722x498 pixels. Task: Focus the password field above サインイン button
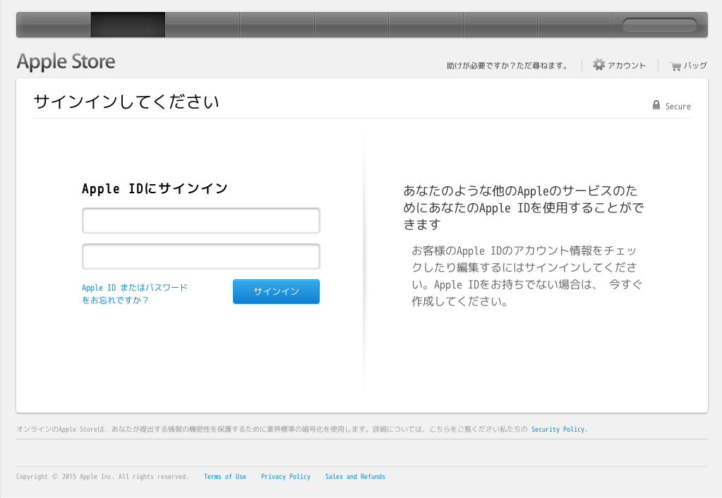click(200, 256)
